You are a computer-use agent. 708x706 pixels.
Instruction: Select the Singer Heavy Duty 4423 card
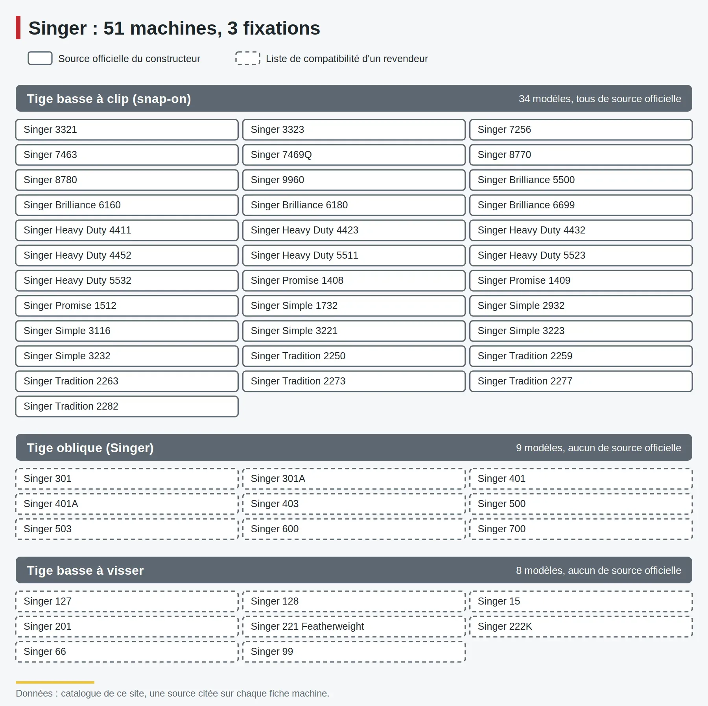click(x=354, y=230)
